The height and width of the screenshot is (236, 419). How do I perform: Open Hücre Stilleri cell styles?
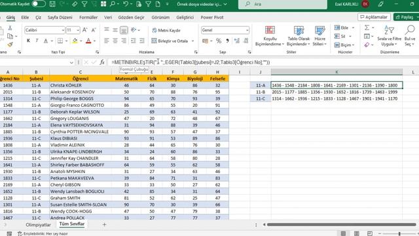[319, 36]
